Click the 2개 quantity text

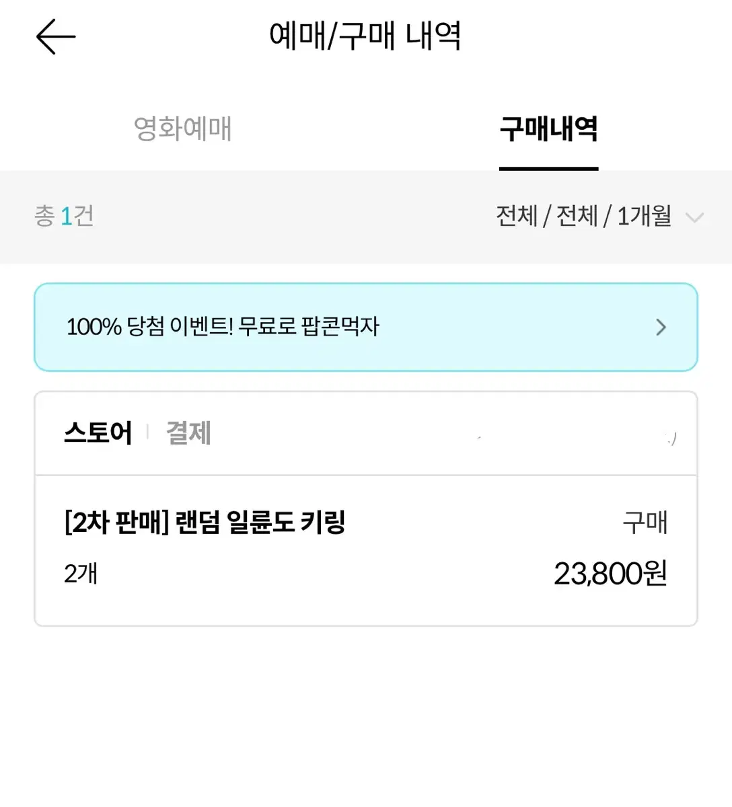81,574
